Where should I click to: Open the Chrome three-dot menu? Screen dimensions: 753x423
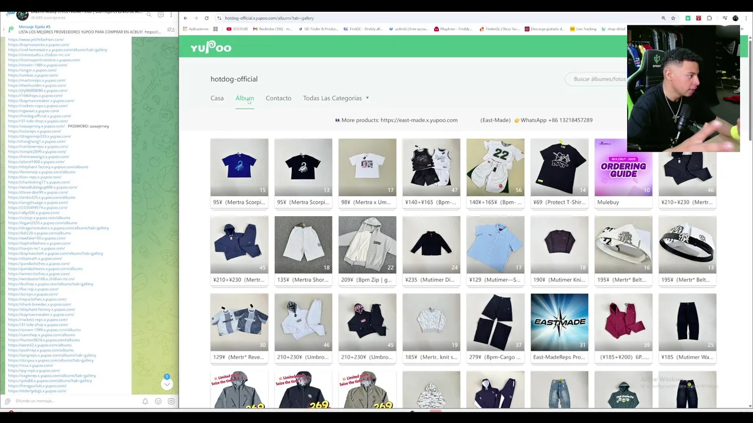745,18
